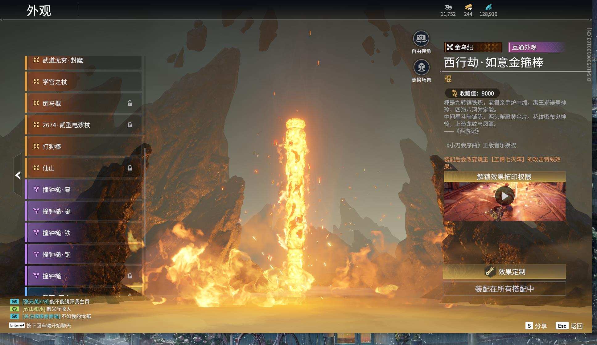
Task: Click the channel icon beside 竹山和水 message
Action: click(x=14, y=309)
